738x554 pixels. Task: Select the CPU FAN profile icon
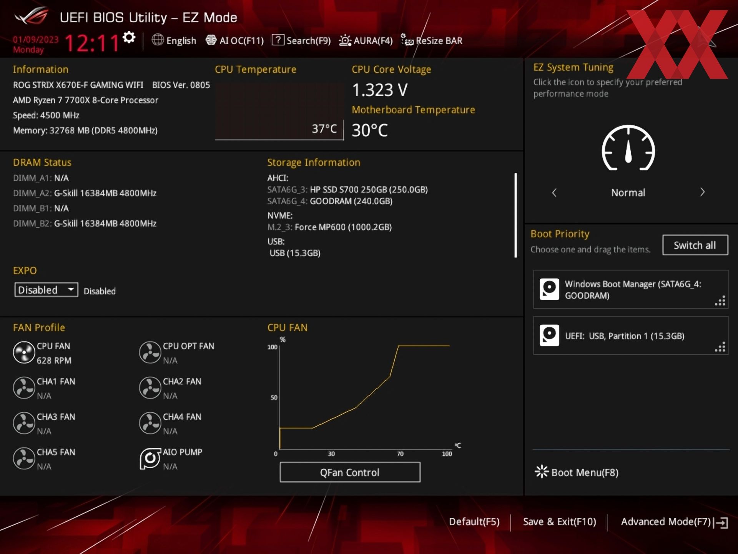[x=24, y=352]
